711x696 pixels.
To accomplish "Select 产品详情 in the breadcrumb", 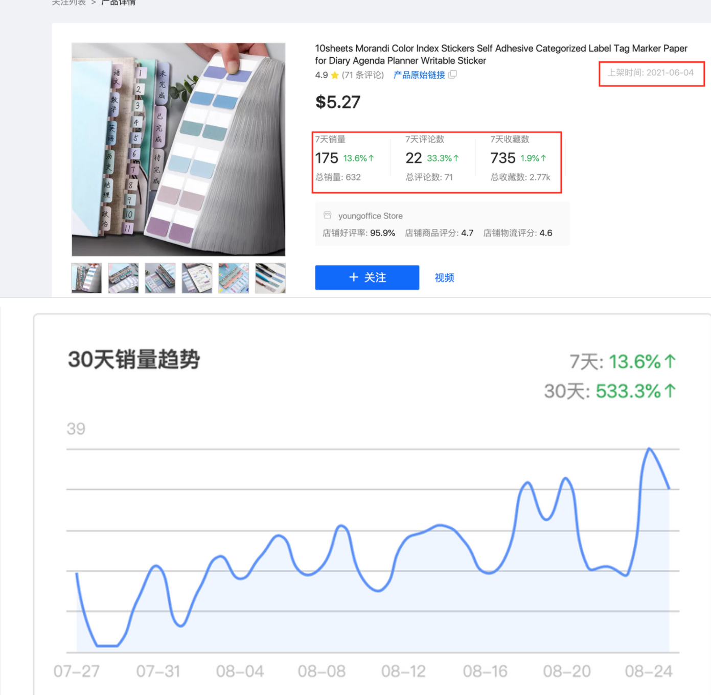I will click(118, 3).
